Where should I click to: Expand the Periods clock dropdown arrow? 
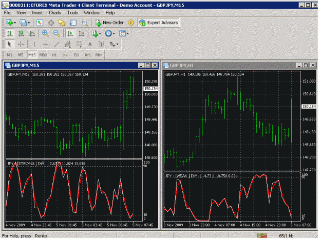(114, 33)
